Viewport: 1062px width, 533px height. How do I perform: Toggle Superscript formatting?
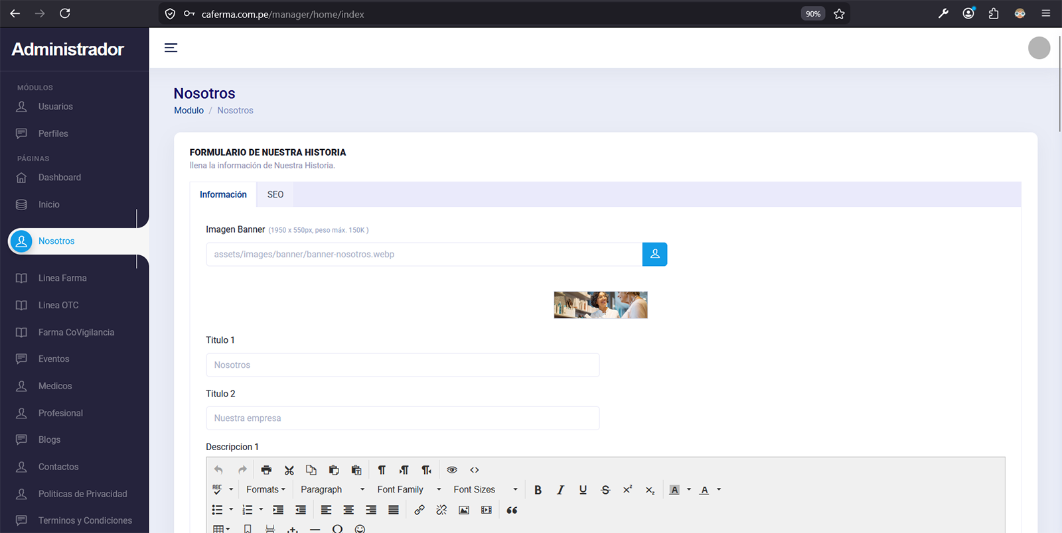628,490
